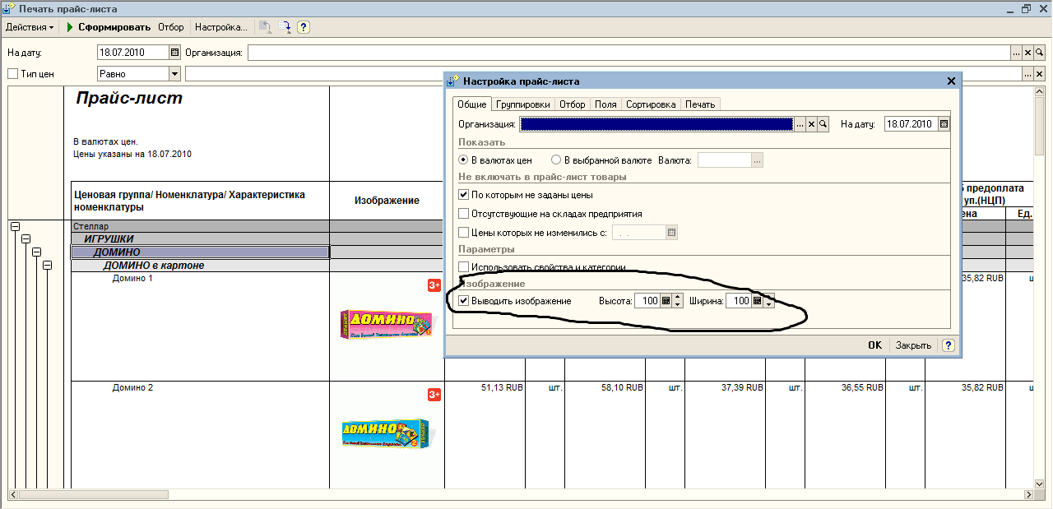Click the help question mark in main toolbar
Screen dimensions: 1053x509
point(304,27)
